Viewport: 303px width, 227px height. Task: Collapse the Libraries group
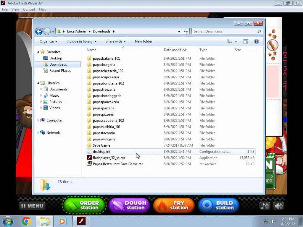38,83
